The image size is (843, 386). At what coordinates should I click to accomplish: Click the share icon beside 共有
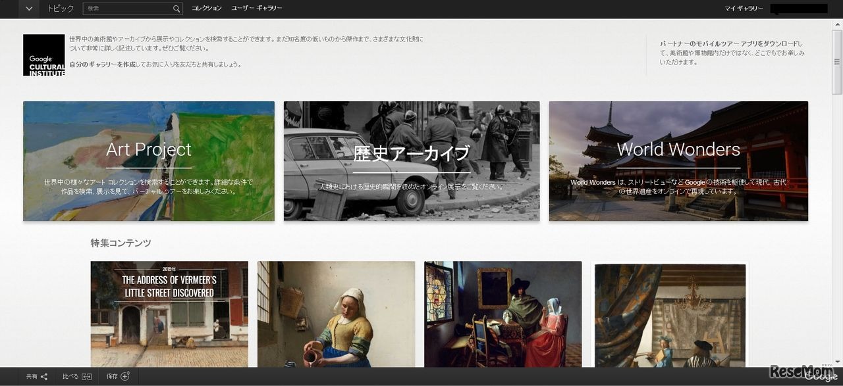click(45, 377)
